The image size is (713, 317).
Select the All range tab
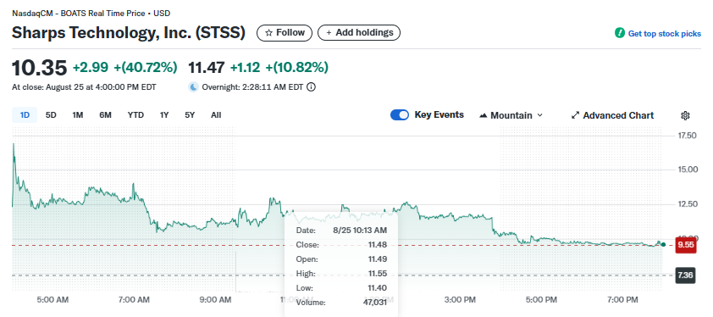pyautogui.click(x=216, y=115)
